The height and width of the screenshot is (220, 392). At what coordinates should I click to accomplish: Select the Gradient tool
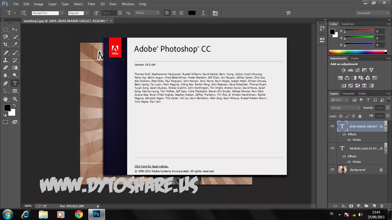coord(15,68)
